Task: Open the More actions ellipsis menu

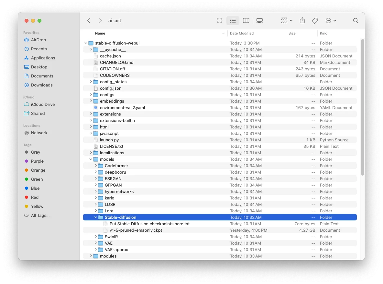Action: pos(331,21)
